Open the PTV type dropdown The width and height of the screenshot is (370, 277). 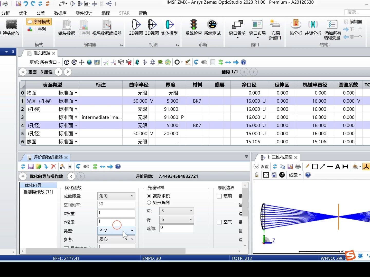click(x=116, y=231)
